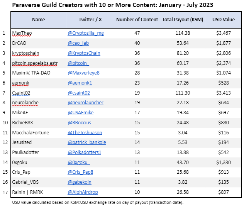The image size is (244, 205).
Task: Open the @AlphAirdrop Twitter link
Action: click(83, 192)
